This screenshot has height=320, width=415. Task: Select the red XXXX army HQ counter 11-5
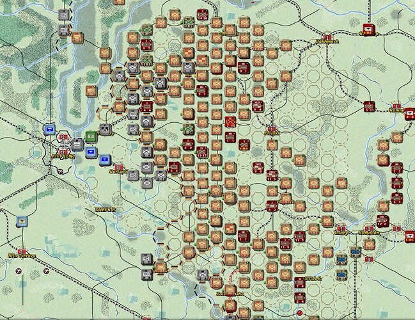point(272,175)
